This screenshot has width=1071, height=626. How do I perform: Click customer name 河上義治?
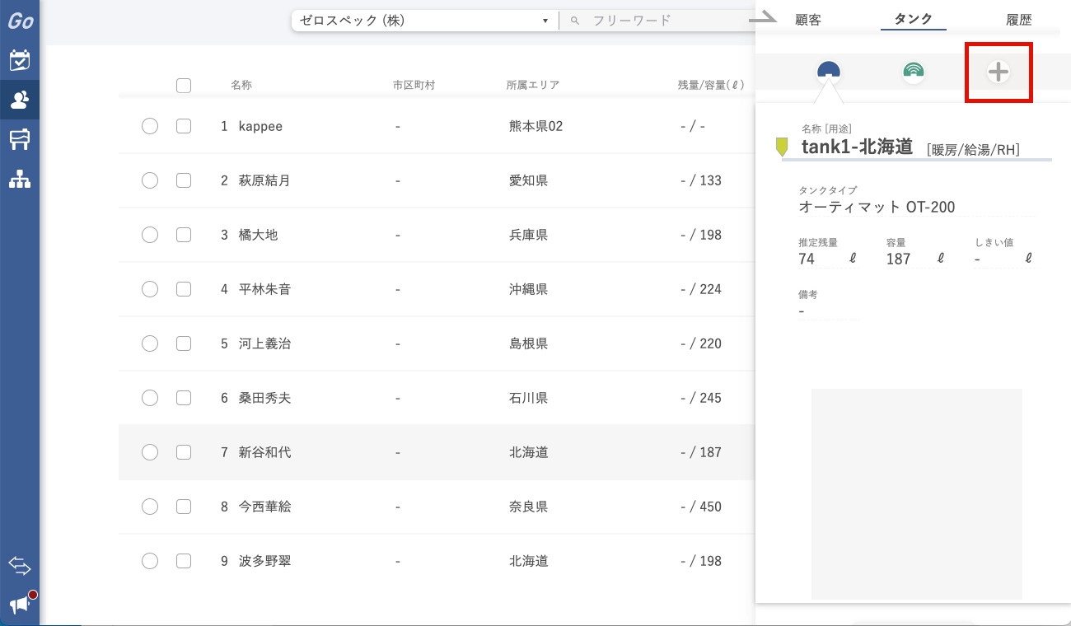click(264, 343)
